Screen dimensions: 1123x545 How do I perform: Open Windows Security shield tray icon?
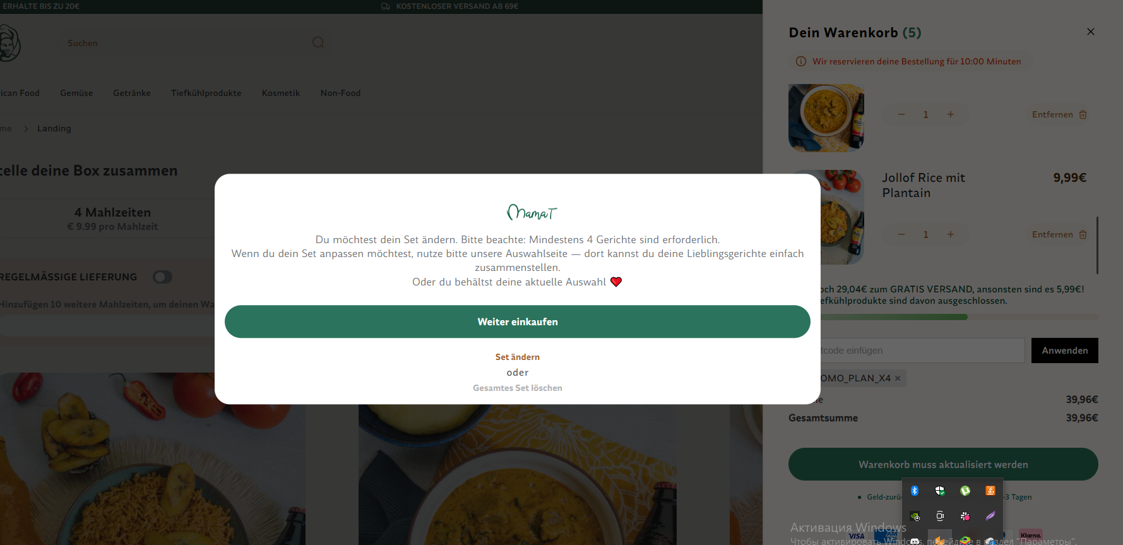click(x=940, y=491)
